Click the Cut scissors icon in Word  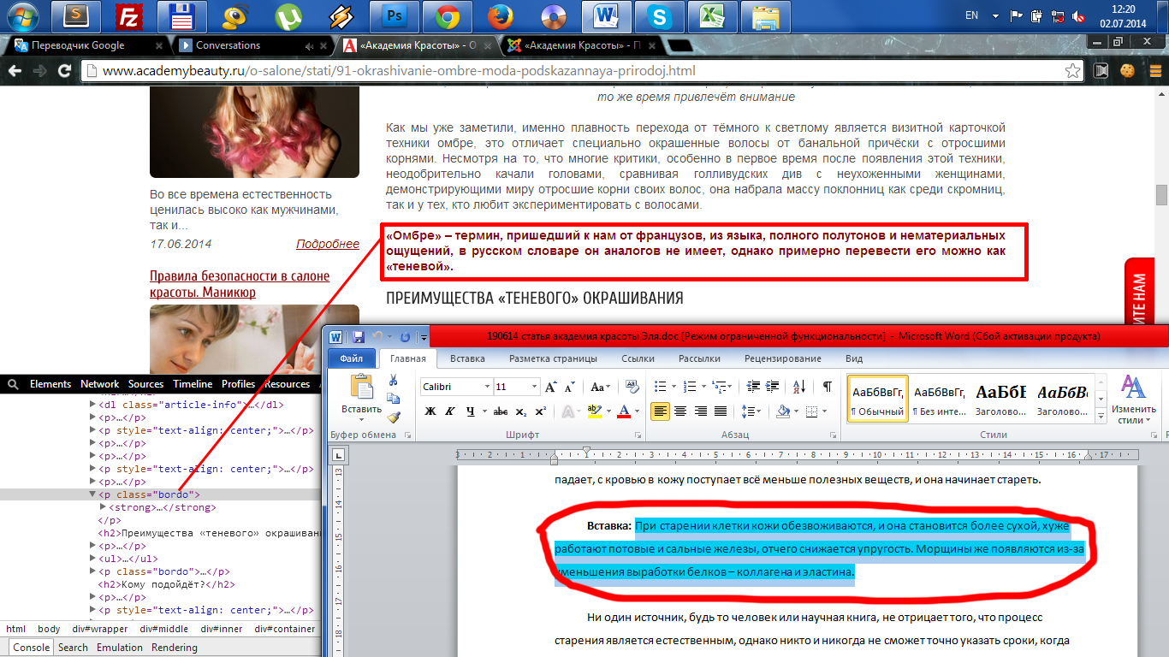394,380
